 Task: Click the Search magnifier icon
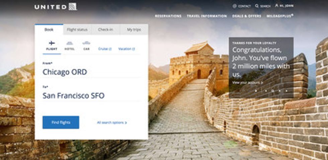click(257, 6)
